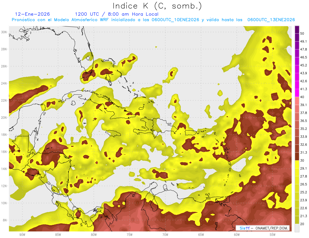Viewport: 309px width, 238px height.
Task: Click the 55W longitude axis label
Action: click(x=273, y=235)
